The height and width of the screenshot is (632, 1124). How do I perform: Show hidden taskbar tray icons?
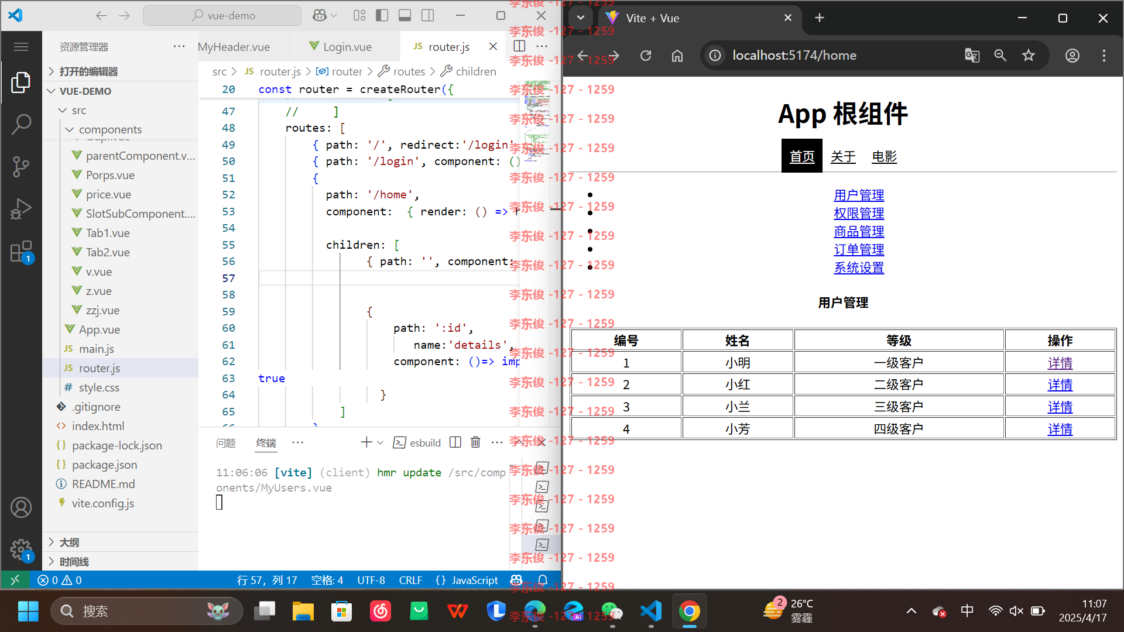click(x=911, y=611)
